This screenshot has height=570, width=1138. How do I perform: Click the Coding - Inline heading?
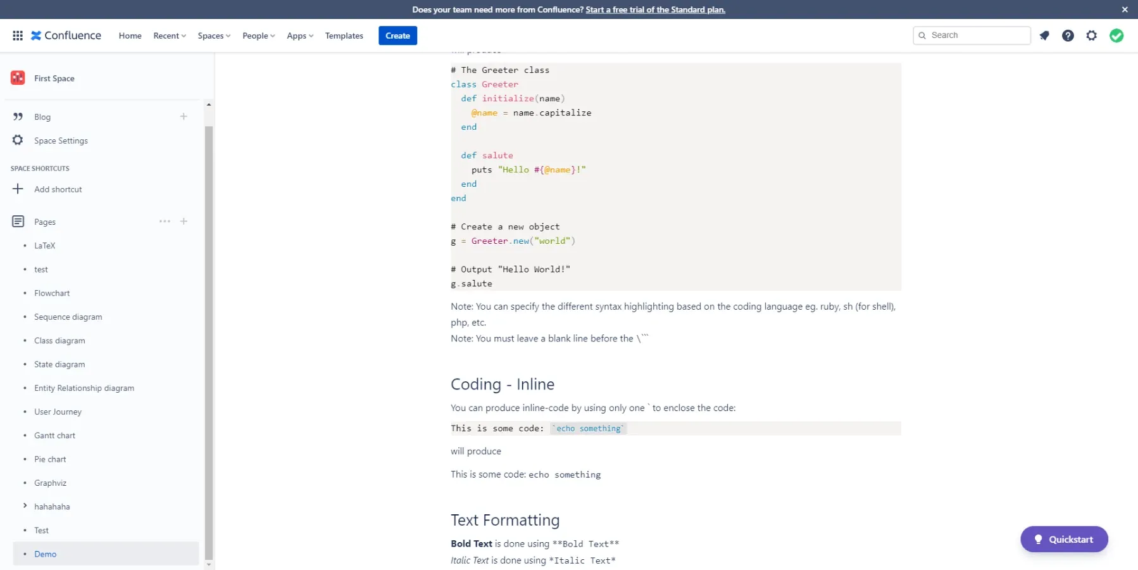click(x=503, y=384)
